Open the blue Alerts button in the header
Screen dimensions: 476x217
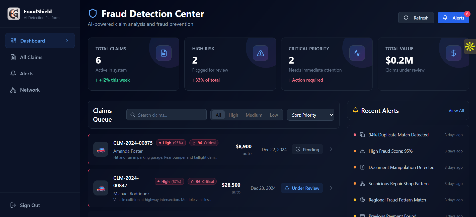click(x=453, y=18)
